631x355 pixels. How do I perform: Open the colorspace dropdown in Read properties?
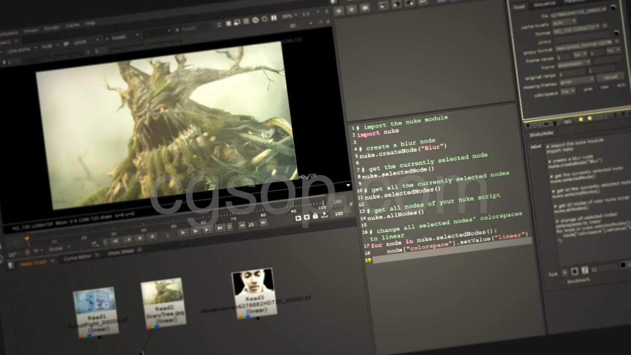568,91
